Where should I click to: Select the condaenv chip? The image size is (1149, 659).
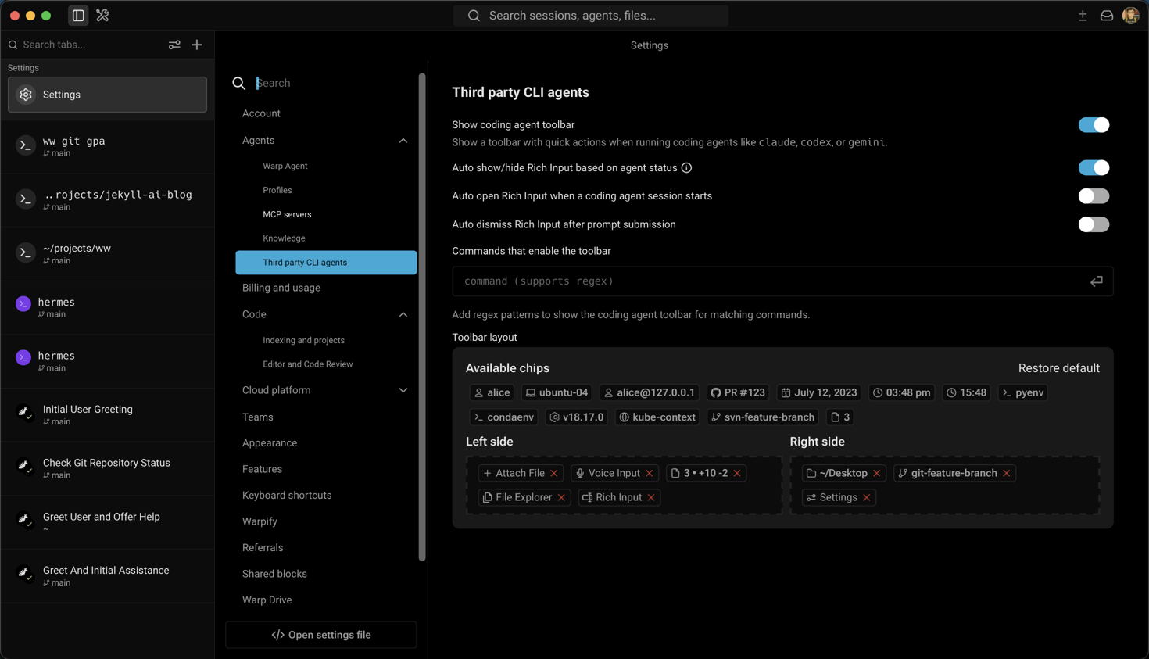point(503,417)
